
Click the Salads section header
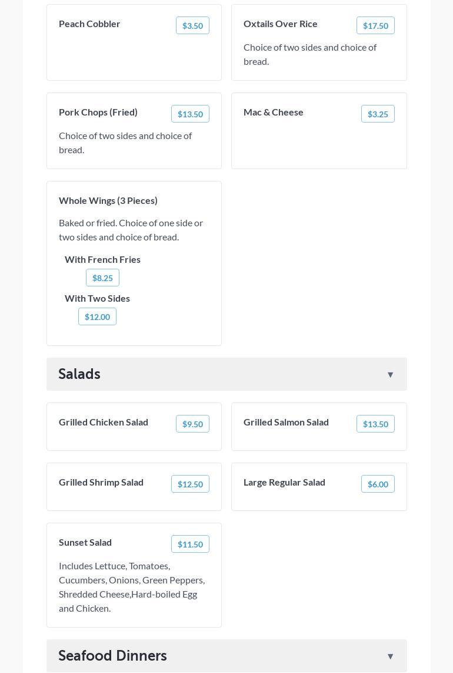(79, 374)
